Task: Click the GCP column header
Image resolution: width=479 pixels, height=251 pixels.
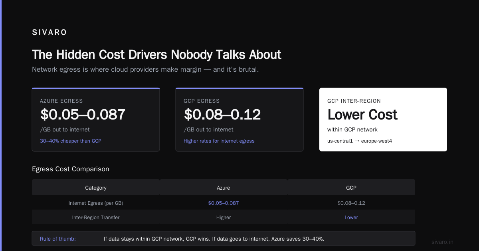Action: pyautogui.click(x=351, y=188)
